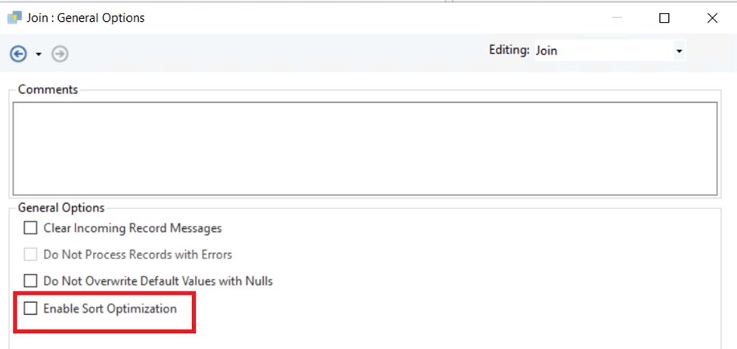737x349 pixels.
Task: Click the greyed-out forward arrow button
Action: tap(60, 54)
